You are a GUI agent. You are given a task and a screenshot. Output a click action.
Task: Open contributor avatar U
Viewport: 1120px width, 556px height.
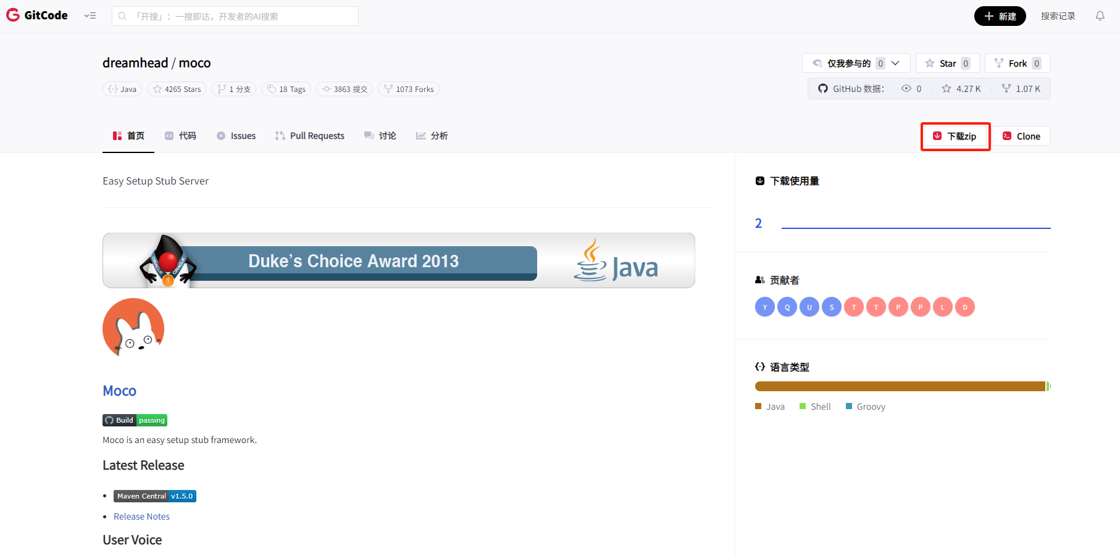(x=809, y=307)
